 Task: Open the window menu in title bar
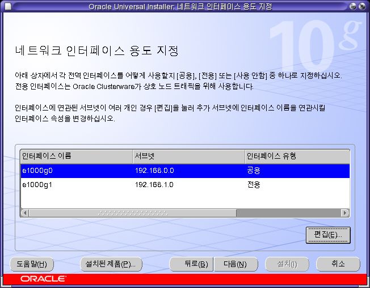click(7, 6)
